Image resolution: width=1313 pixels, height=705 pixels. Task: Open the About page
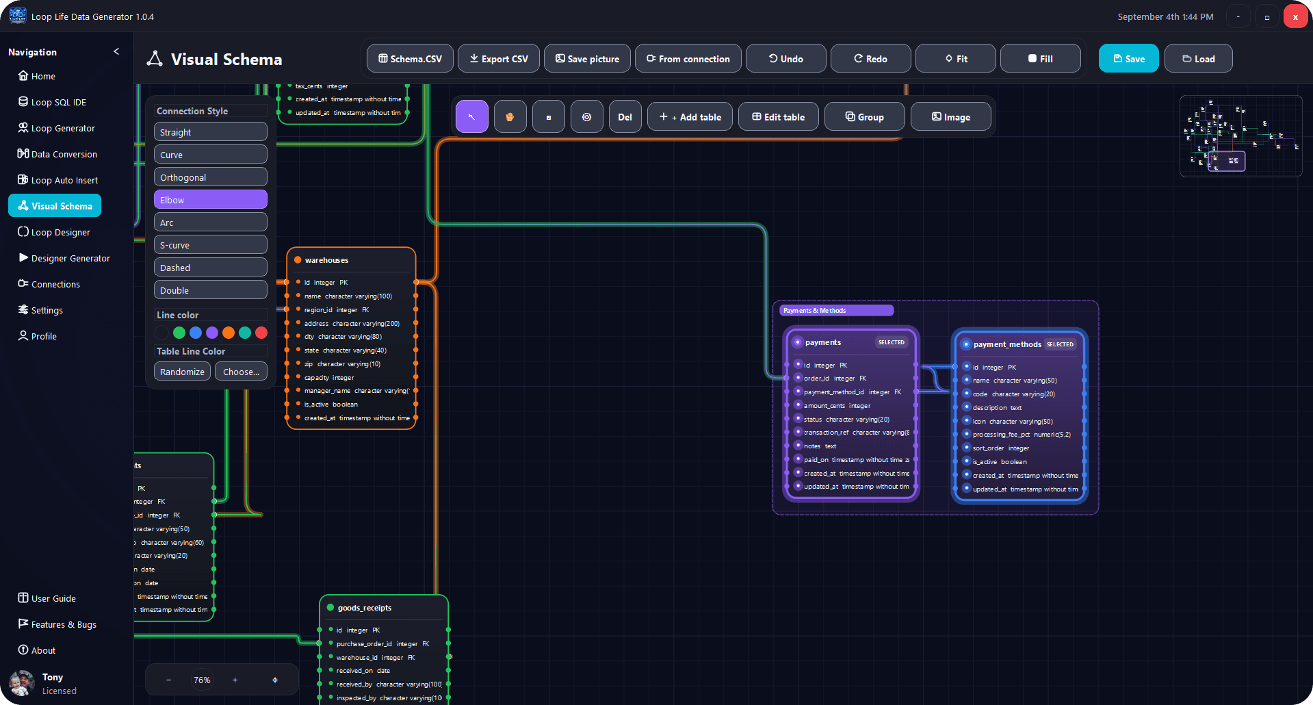tap(37, 650)
